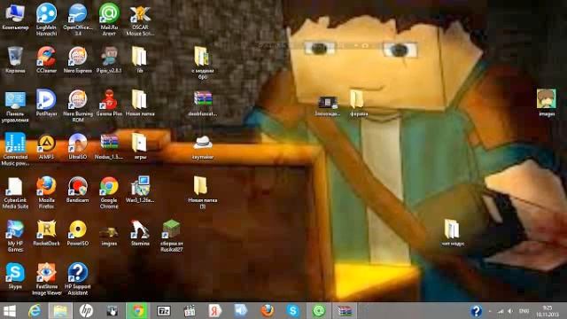567x319 pixels.
Task: Open Skype taskbar icon
Action: tap(292, 311)
